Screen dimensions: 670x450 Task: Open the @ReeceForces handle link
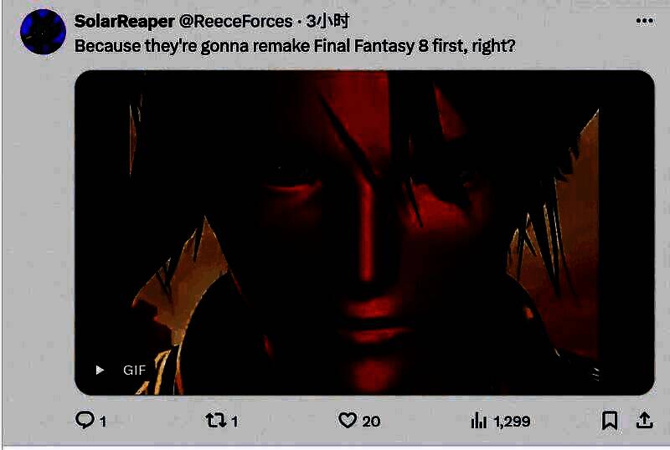coord(236,22)
